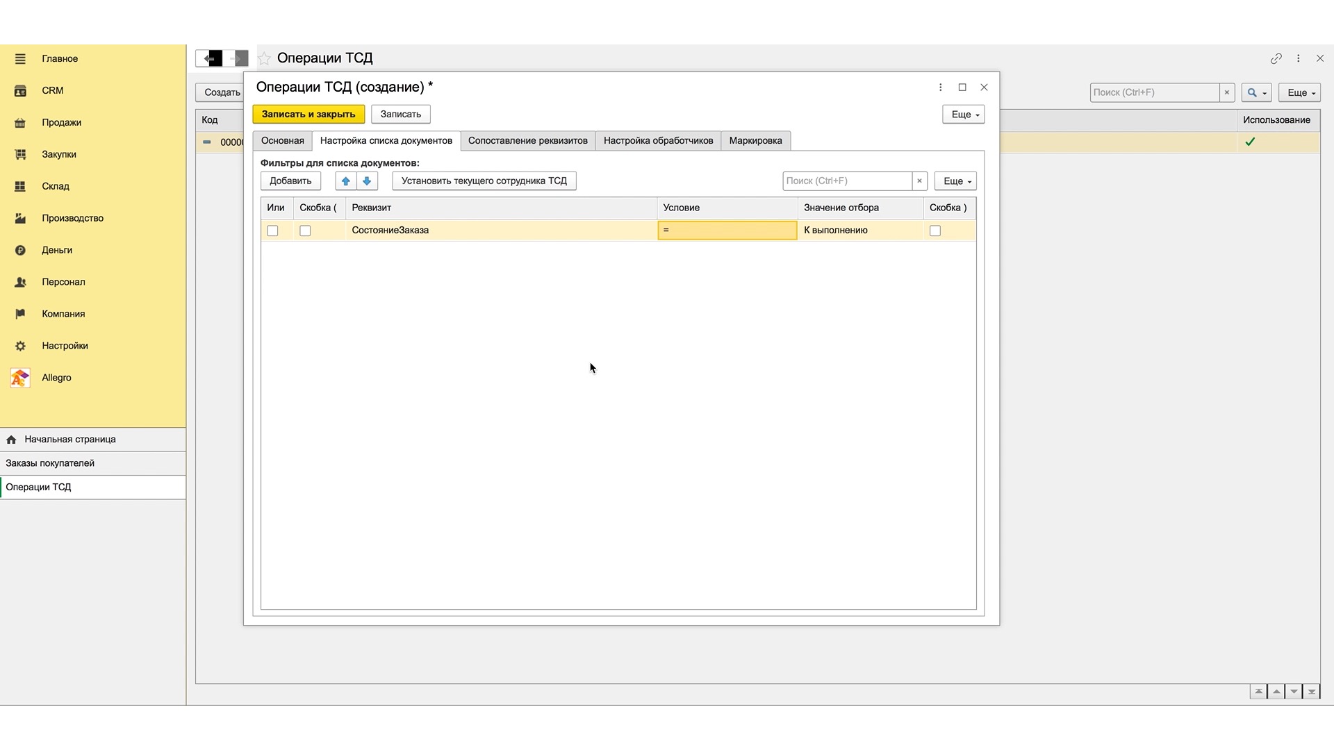Go to the Компания section
Image resolution: width=1334 pixels, height=750 pixels.
click(63, 315)
